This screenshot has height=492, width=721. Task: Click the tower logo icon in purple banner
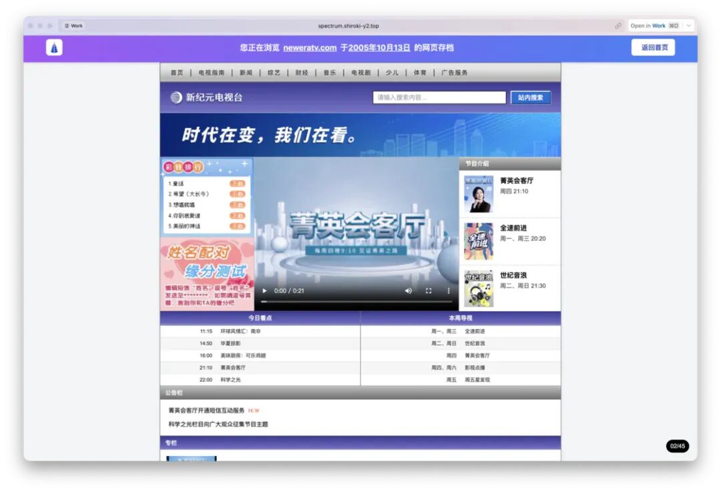click(x=54, y=47)
